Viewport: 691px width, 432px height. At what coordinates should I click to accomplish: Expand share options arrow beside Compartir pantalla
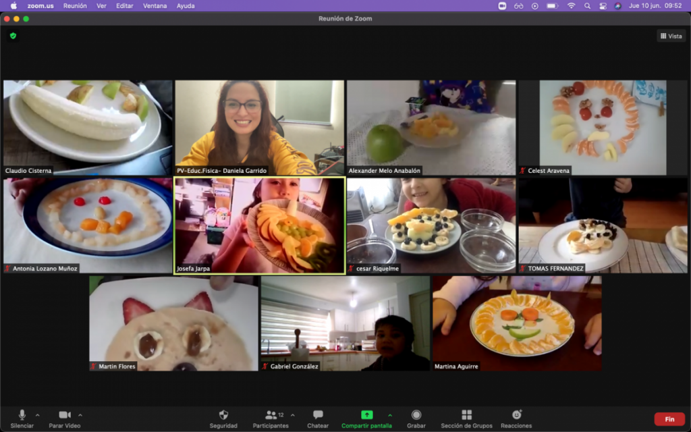click(389, 414)
